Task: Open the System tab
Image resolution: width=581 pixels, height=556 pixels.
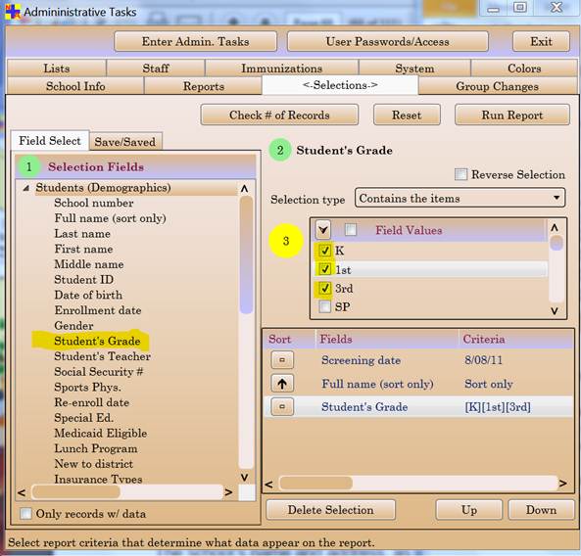Action: coord(414,69)
